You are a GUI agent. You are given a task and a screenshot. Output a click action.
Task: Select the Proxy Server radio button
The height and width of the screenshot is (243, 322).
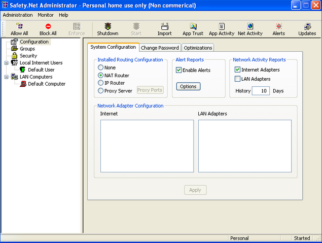tap(100, 91)
